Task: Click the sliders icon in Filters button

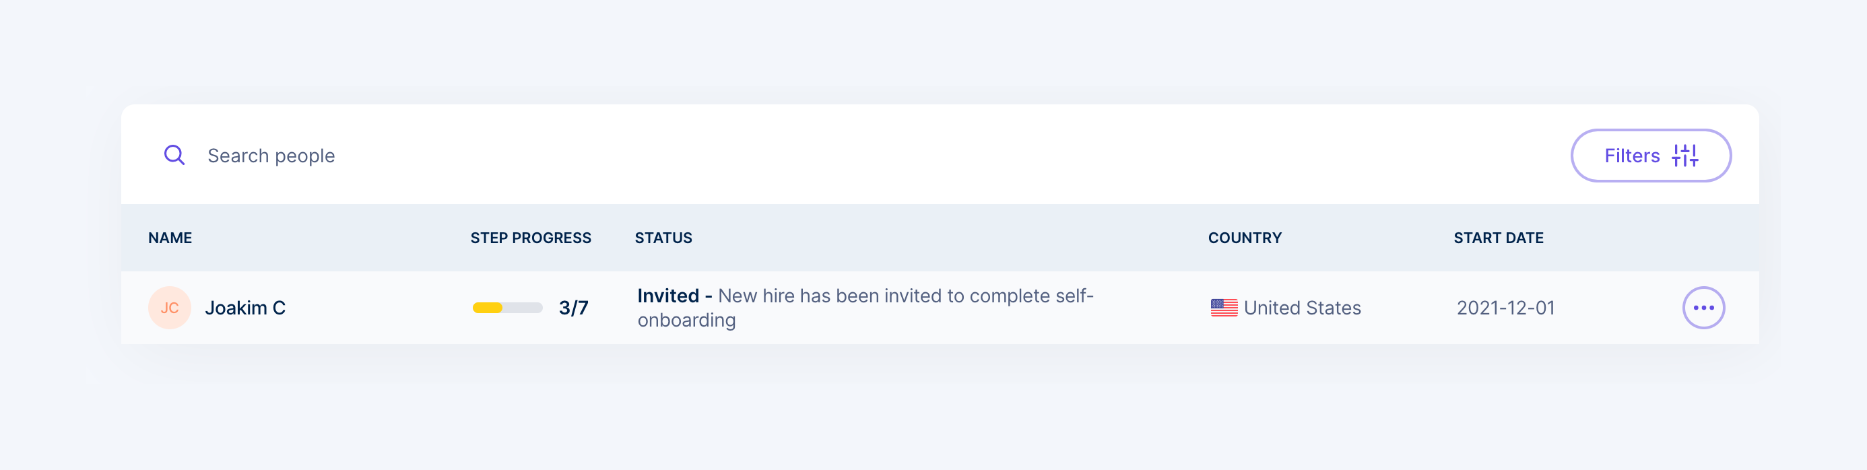Action: (1685, 156)
